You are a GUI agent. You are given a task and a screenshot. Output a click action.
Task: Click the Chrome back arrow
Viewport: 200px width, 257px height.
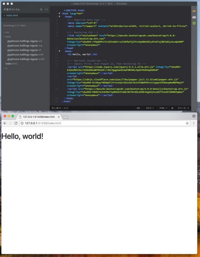coord(5,123)
